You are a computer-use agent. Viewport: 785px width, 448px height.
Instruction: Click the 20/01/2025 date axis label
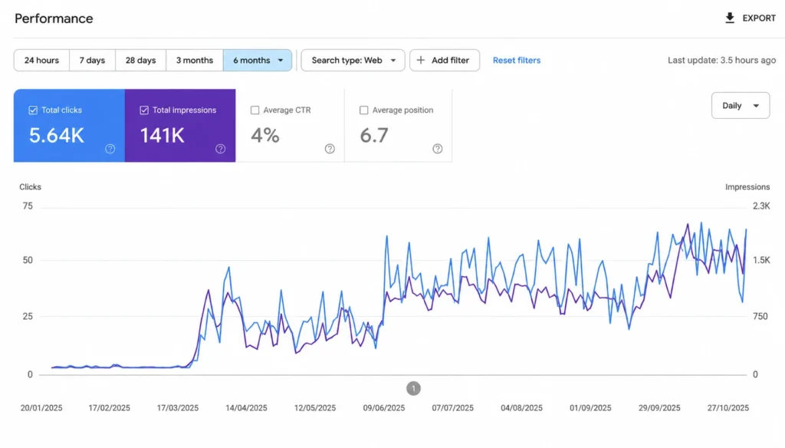[x=41, y=408]
